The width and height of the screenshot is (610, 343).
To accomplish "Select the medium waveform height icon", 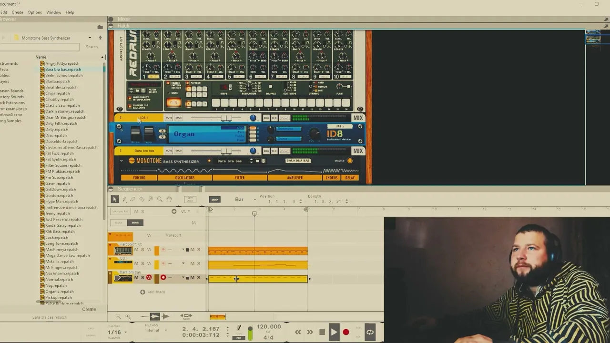I will pos(155,316).
